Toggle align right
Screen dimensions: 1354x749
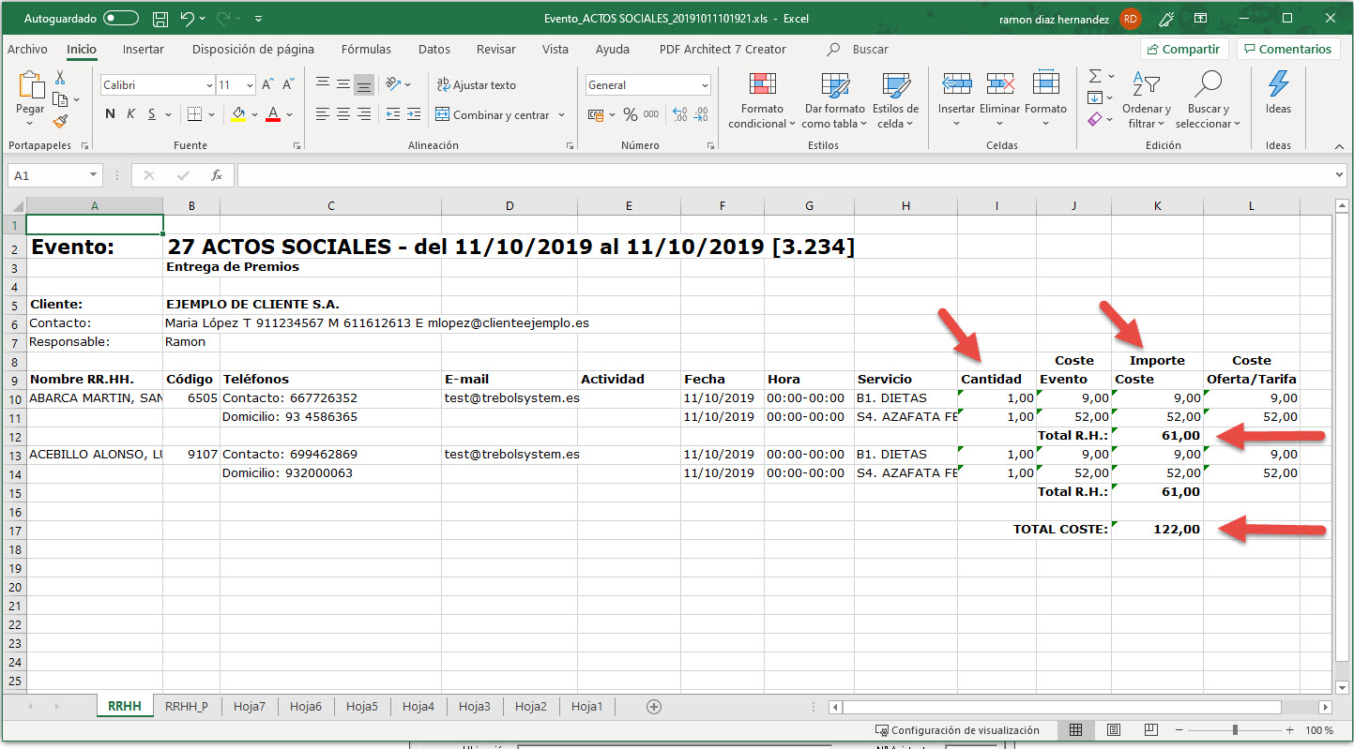pyautogui.click(x=364, y=114)
